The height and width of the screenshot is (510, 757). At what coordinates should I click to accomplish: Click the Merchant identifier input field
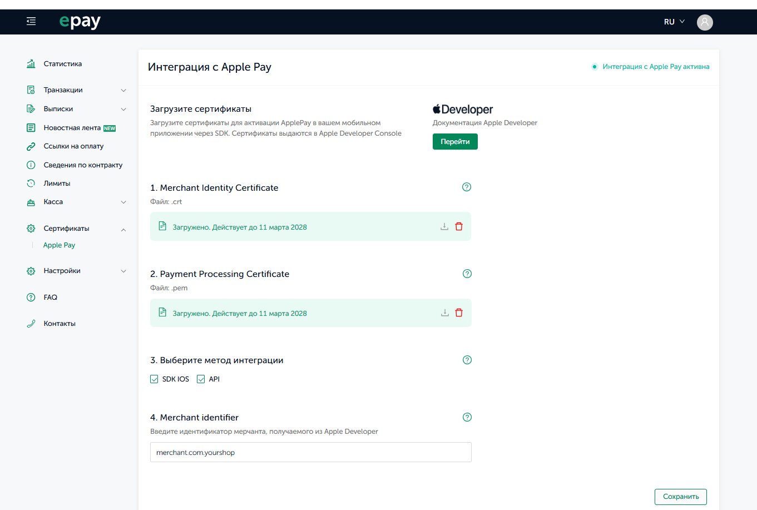311,452
